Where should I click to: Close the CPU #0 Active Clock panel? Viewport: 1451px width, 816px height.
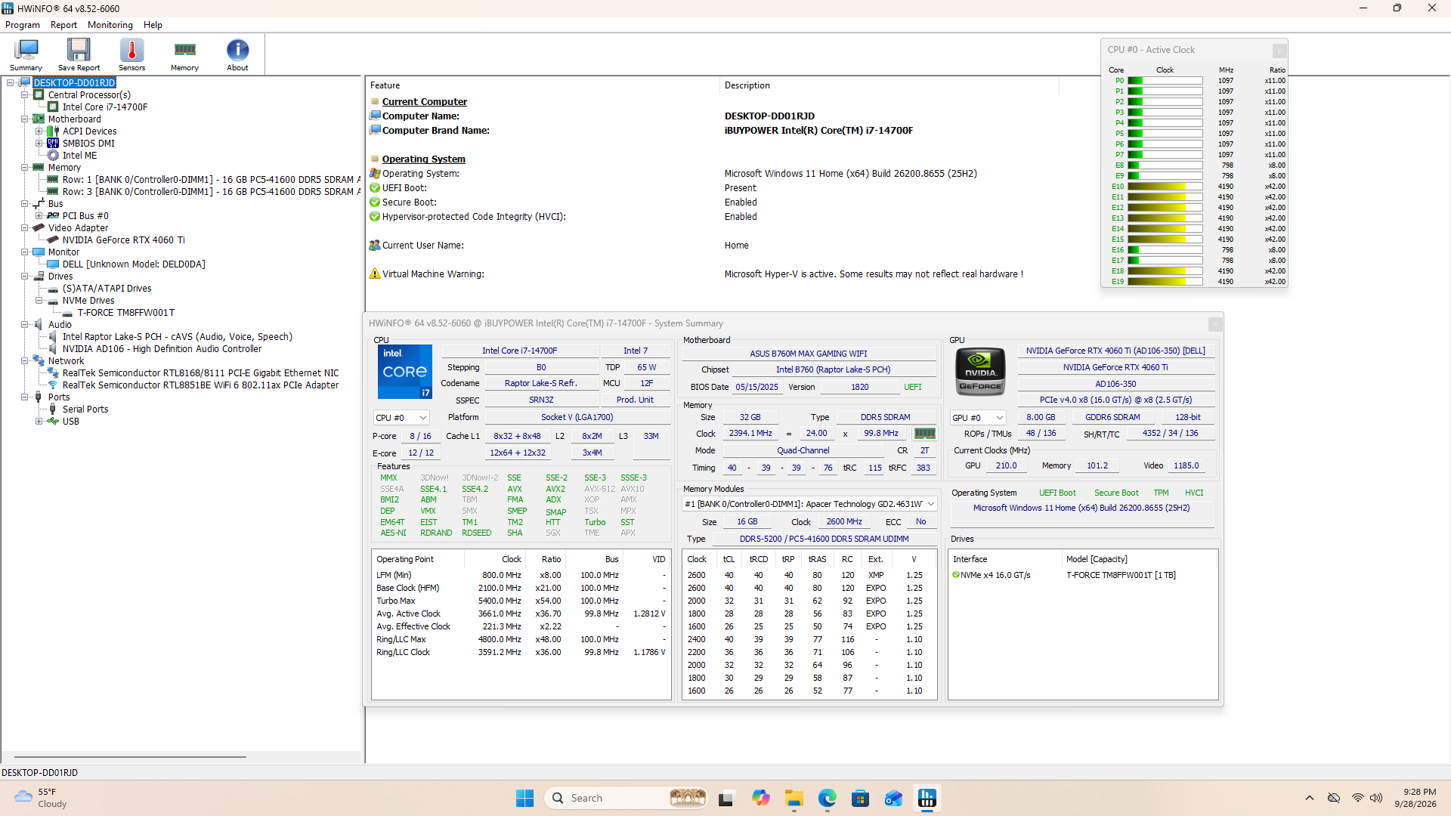click(x=1279, y=50)
